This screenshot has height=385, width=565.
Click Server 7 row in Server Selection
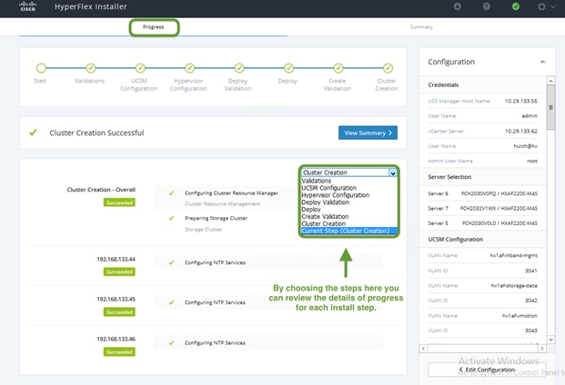tap(482, 208)
